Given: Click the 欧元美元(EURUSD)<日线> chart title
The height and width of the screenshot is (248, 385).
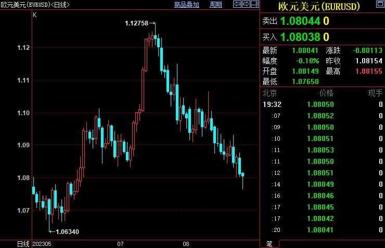Looking at the screenshot, I should (x=35, y=5).
